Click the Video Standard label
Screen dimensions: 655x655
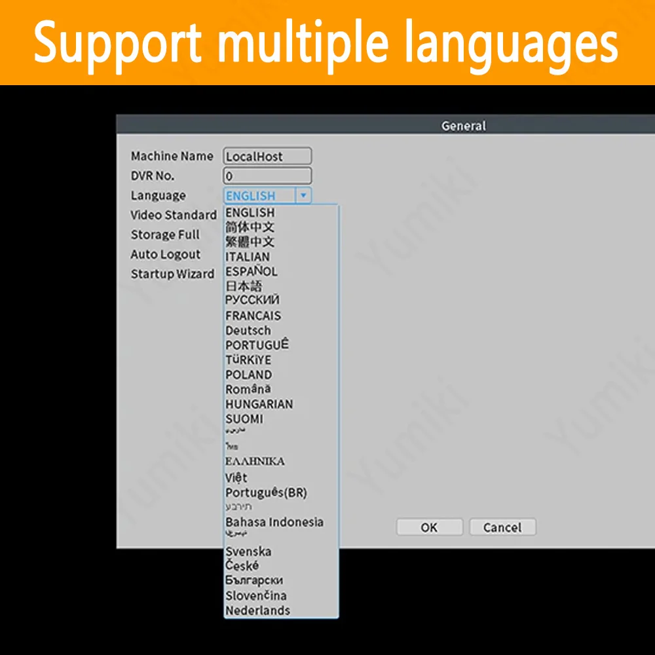[x=174, y=215]
